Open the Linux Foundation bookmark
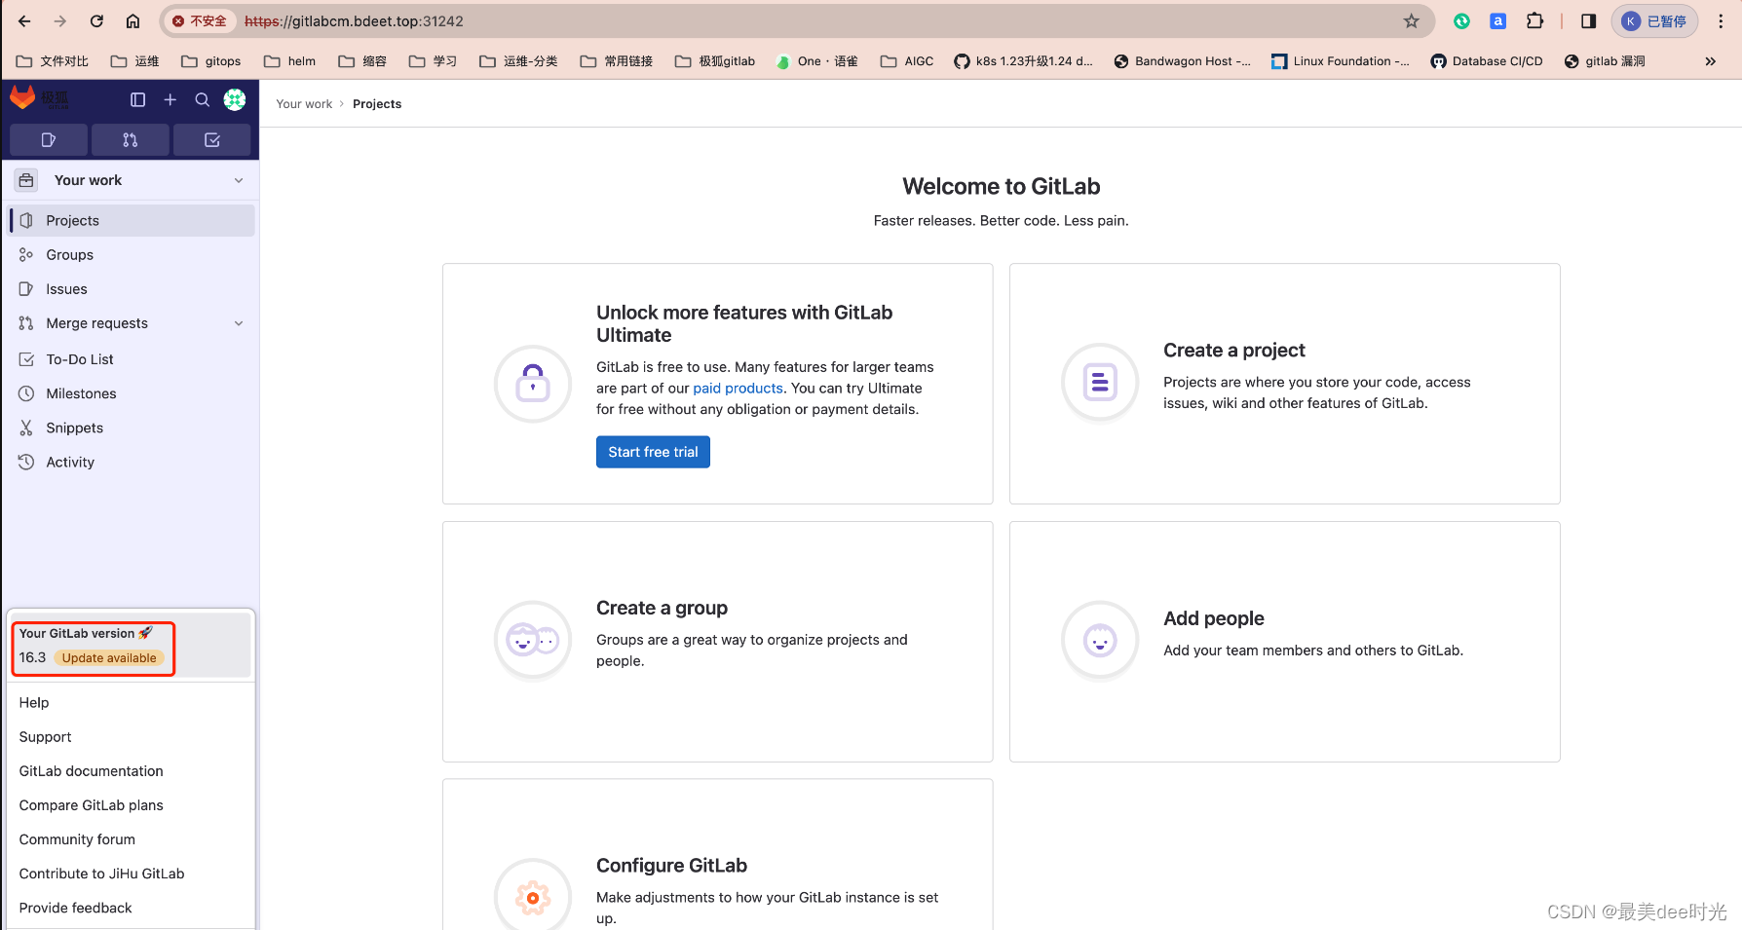1742x930 pixels. 1341,61
